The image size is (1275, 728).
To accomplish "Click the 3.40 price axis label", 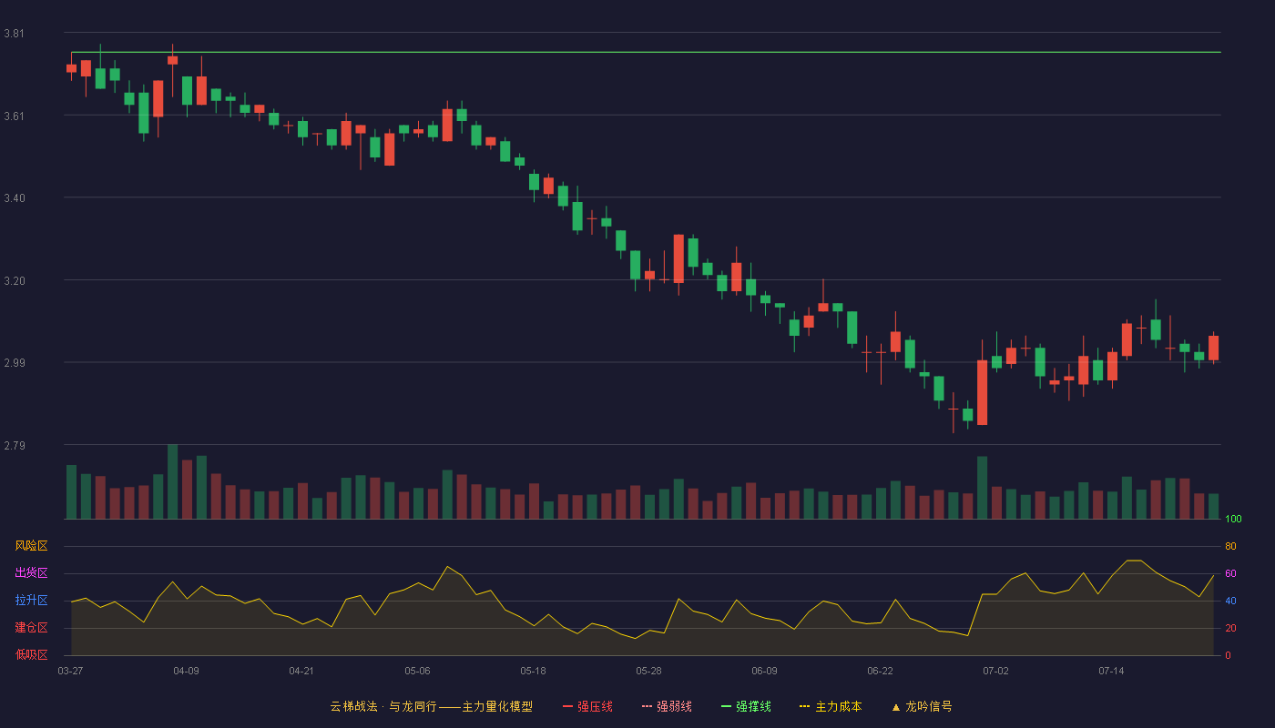I will 14,198.
